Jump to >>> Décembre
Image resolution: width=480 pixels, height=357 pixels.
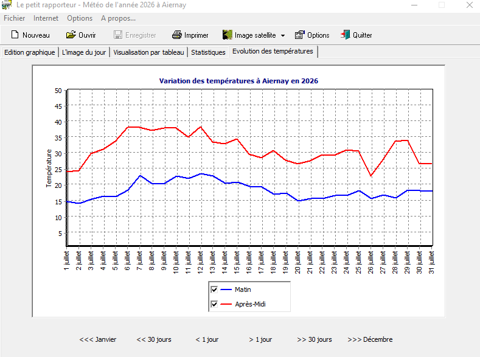coord(370,339)
